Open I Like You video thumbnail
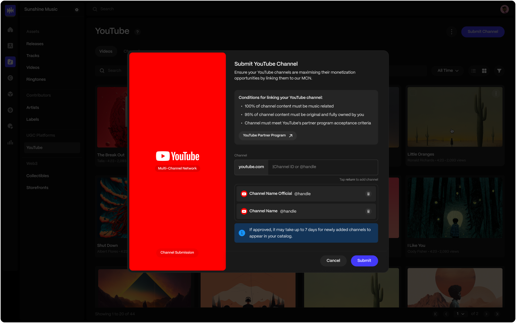The width and height of the screenshot is (516, 323). coord(455,208)
